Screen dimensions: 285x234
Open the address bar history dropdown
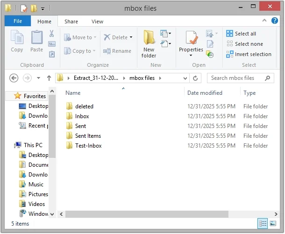(185, 78)
